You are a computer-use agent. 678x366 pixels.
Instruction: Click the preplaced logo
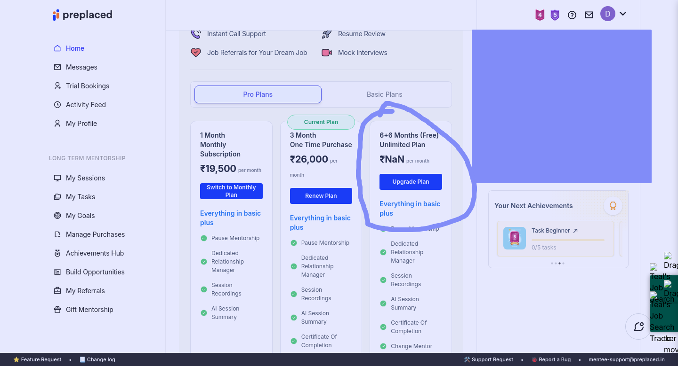click(82, 15)
